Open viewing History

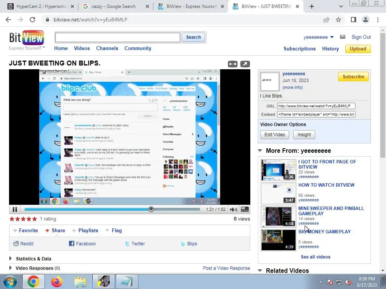tap(330, 49)
